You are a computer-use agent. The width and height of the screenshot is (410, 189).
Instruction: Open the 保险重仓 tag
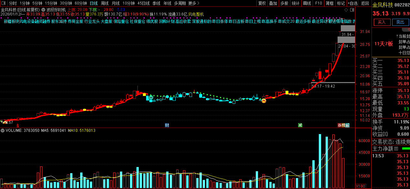click(x=121, y=22)
